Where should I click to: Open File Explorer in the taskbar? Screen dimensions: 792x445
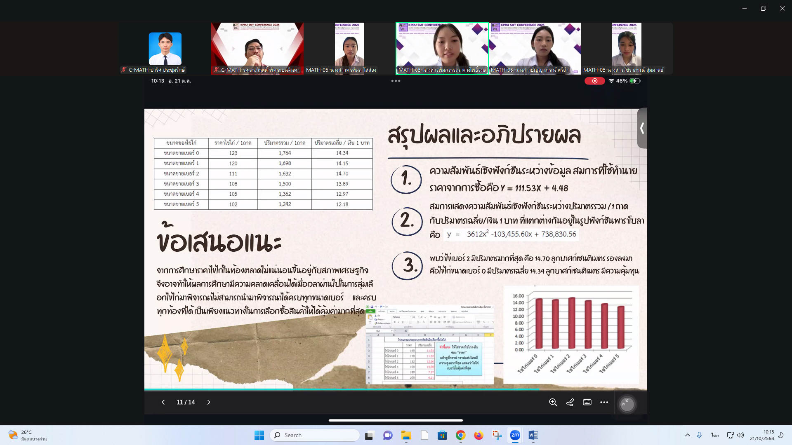[x=406, y=435]
